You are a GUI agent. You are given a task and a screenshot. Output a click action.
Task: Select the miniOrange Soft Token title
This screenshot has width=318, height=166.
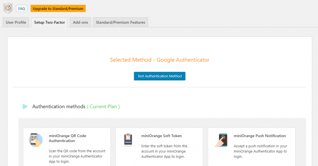click(161, 136)
